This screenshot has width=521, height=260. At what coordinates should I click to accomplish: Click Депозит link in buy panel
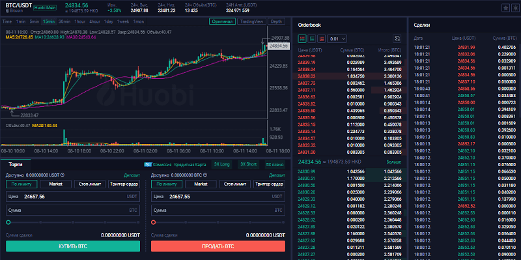click(x=132, y=175)
